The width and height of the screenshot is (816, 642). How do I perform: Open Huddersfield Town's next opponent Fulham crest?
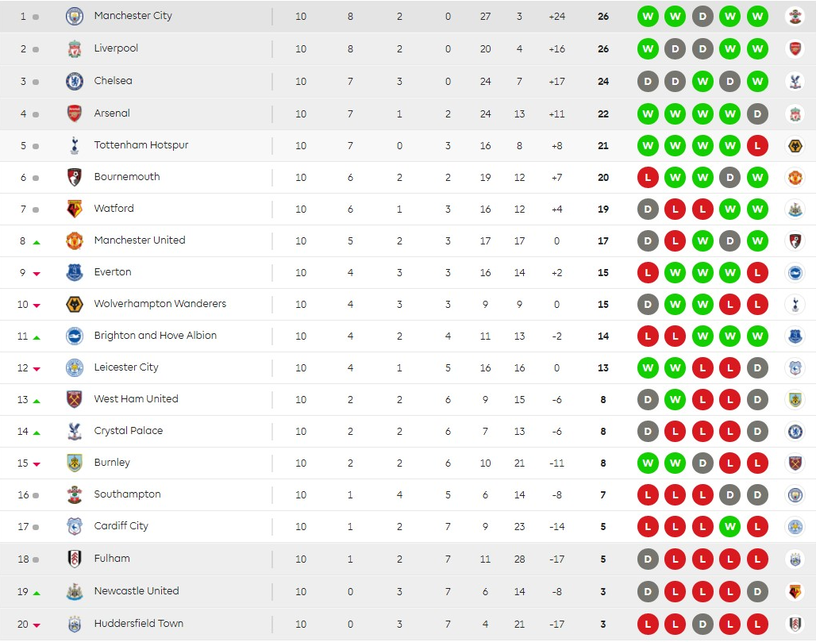pyautogui.click(x=793, y=624)
